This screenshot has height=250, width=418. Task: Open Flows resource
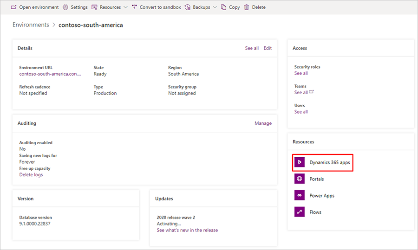[315, 212]
